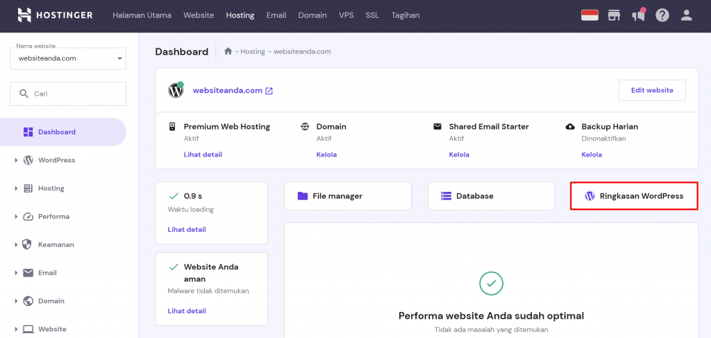Go to the Domain top menu
The height and width of the screenshot is (338, 711).
tap(312, 15)
